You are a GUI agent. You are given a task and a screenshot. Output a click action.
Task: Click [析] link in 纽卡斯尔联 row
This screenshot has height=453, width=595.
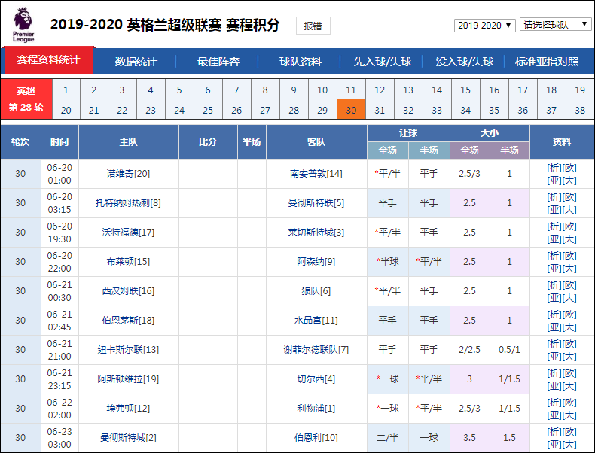(x=554, y=344)
